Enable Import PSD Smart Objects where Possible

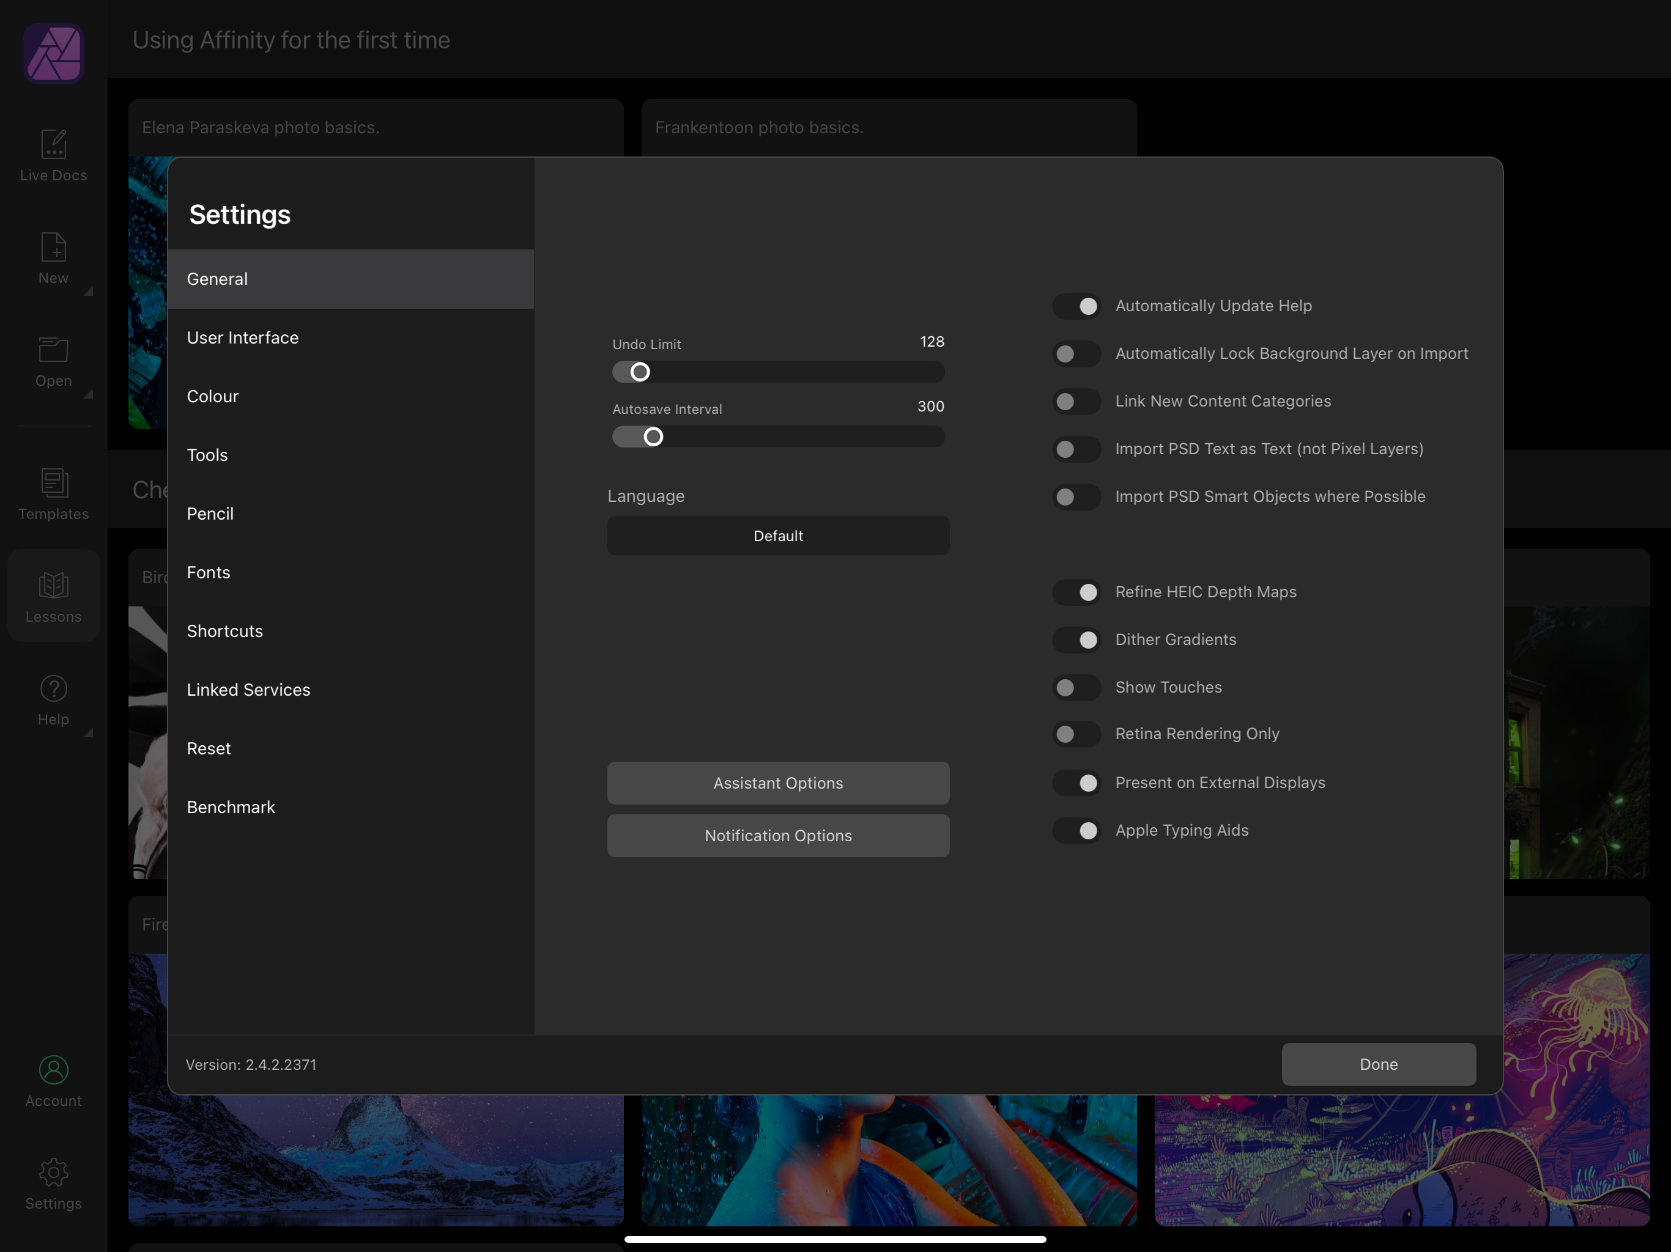click(x=1076, y=497)
